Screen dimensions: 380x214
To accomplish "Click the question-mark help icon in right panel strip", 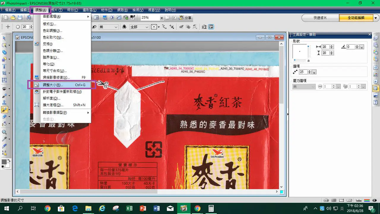I will click(x=376, y=102).
